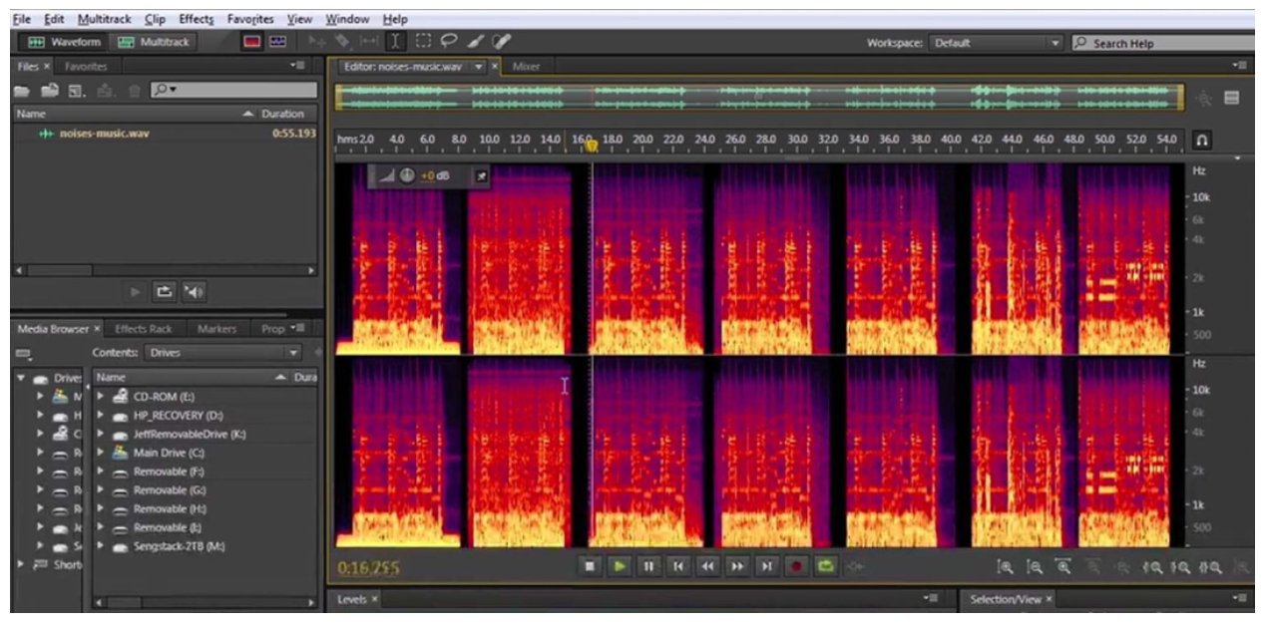Start playback with the green Play button

(x=620, y=566)
